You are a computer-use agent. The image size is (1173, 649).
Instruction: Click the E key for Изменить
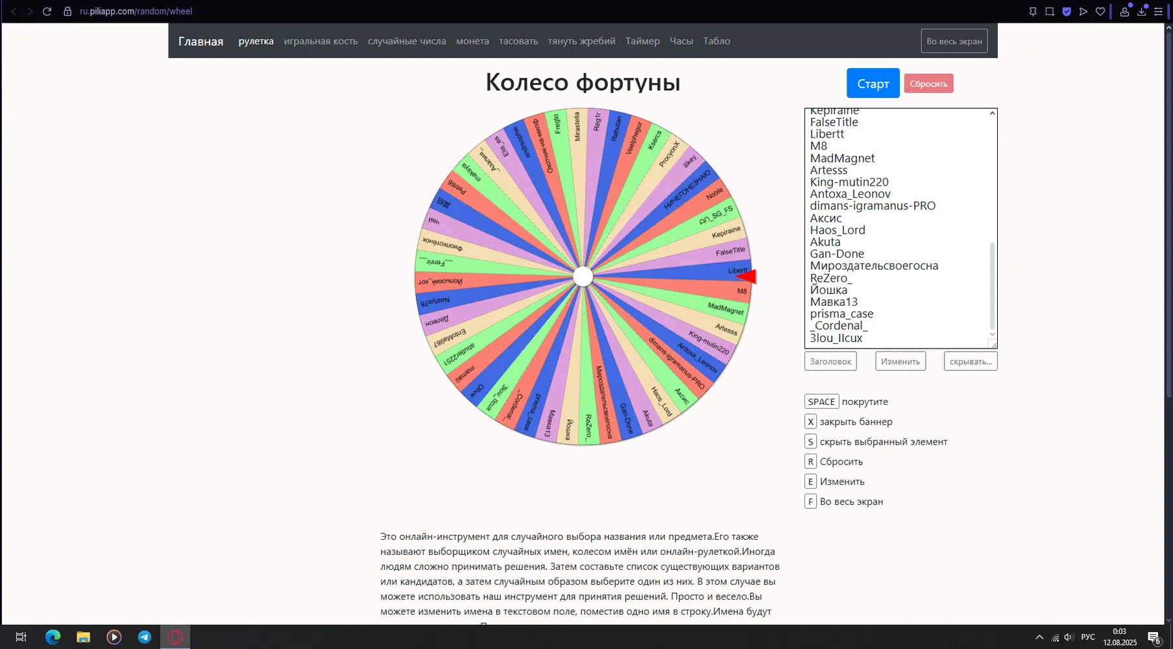[x=810, y=482]
